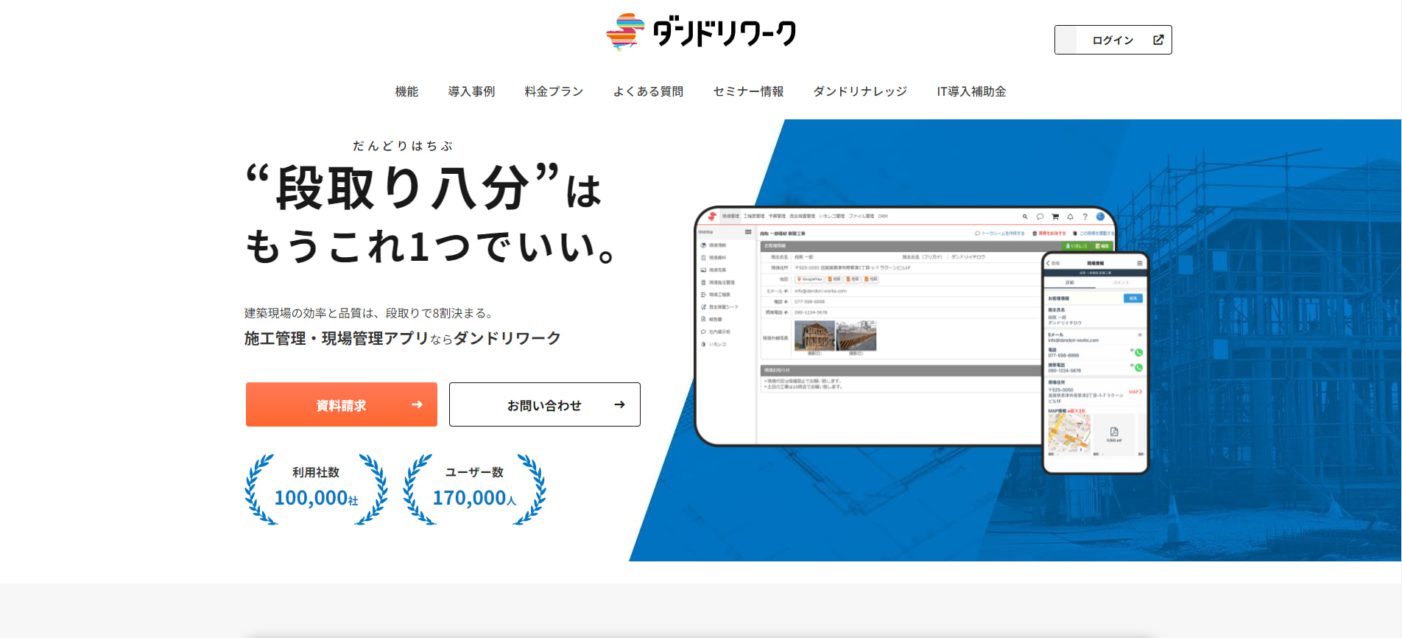
Task: Open 料金プラン menu item
Action: [554, 91]
